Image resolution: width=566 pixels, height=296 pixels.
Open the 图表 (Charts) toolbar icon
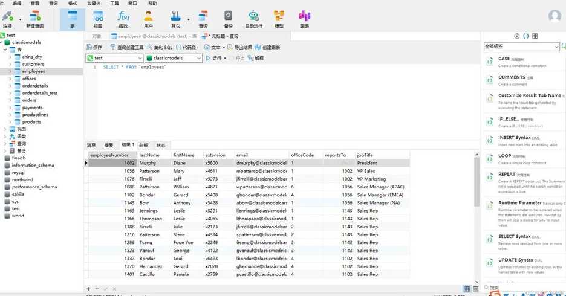tap(304, 19)
